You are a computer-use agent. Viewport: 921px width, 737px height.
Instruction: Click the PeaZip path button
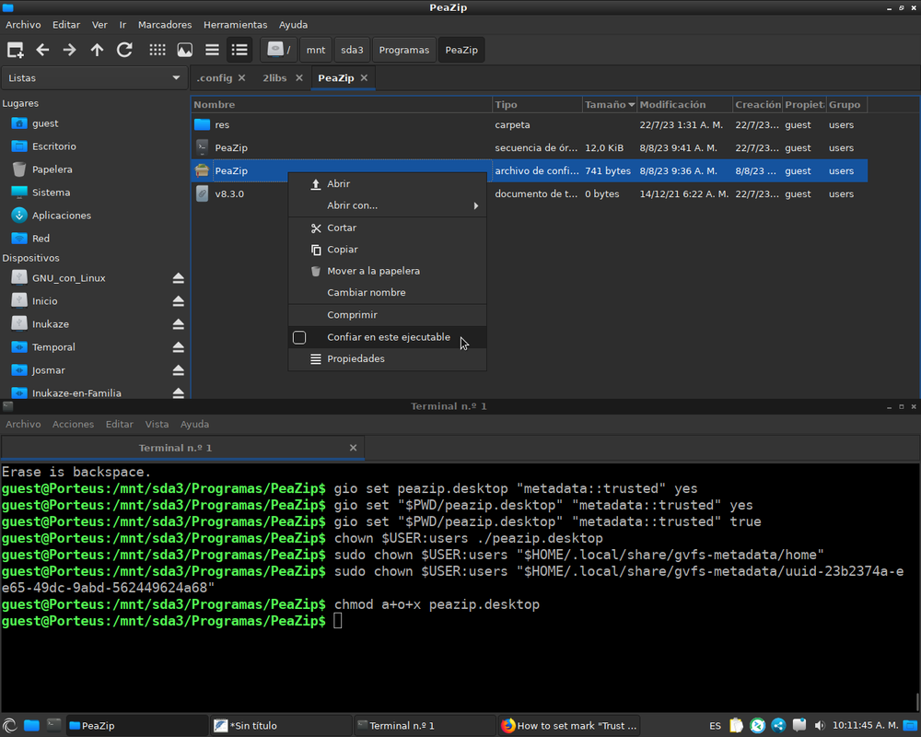(x=461, y=50)
